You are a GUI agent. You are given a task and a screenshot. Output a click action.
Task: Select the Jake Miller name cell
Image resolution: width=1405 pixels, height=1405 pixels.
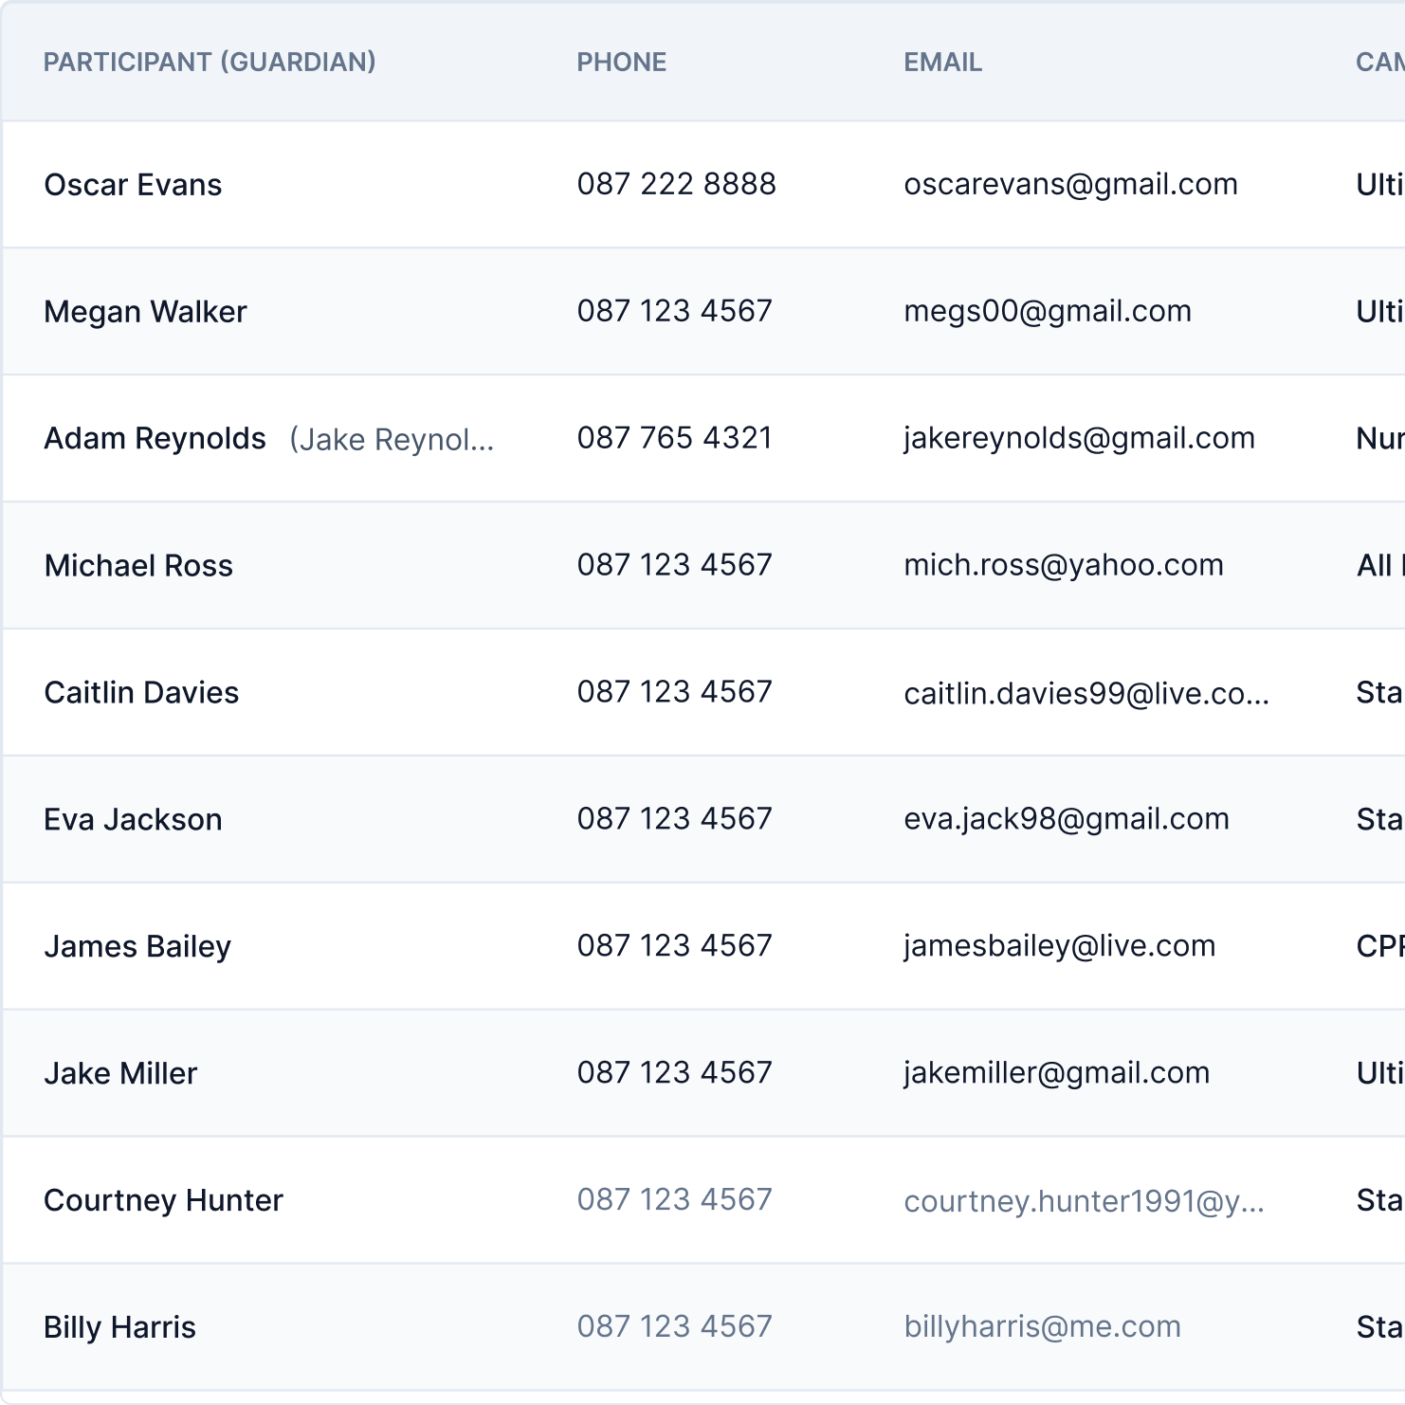tap(120, 1074)
